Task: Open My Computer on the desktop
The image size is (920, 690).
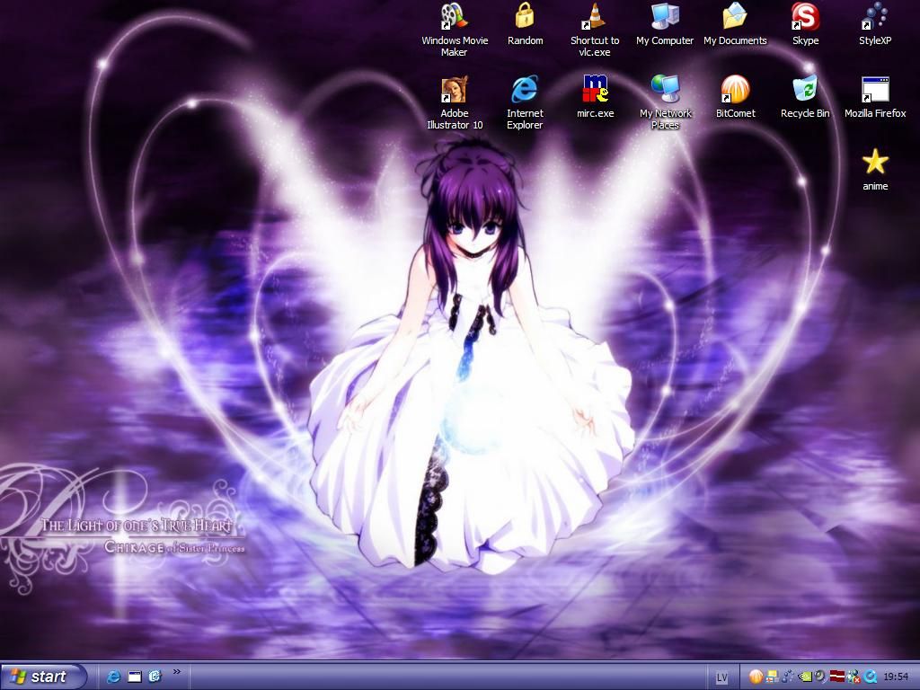Action: (x=665, y=24)
